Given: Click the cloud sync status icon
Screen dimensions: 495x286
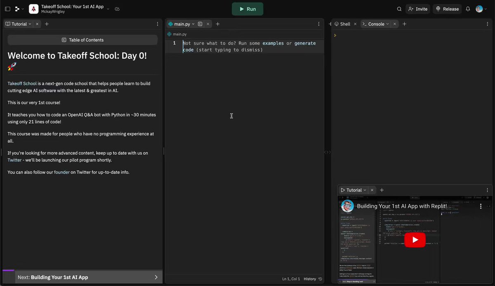Looking at the screenshot, I should [x=117, y=9].
